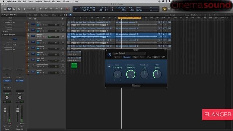Viewport: 233px width, 131px height.
Task: Toggle the Inspector info button
Action: click(x=9, y=9)
